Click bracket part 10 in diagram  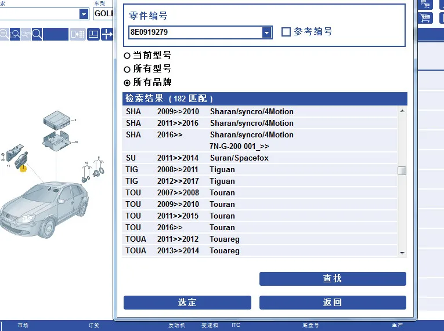[x=56, y=141]
